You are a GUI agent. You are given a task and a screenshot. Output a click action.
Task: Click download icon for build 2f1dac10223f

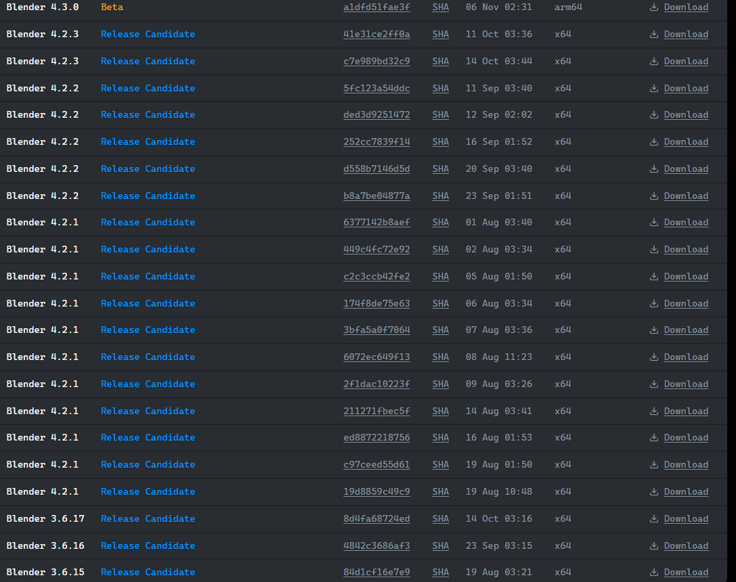[x=654, y=384]
